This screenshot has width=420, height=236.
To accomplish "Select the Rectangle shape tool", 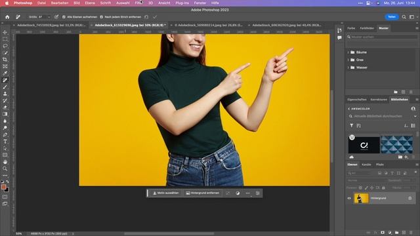I will [5, 155].
